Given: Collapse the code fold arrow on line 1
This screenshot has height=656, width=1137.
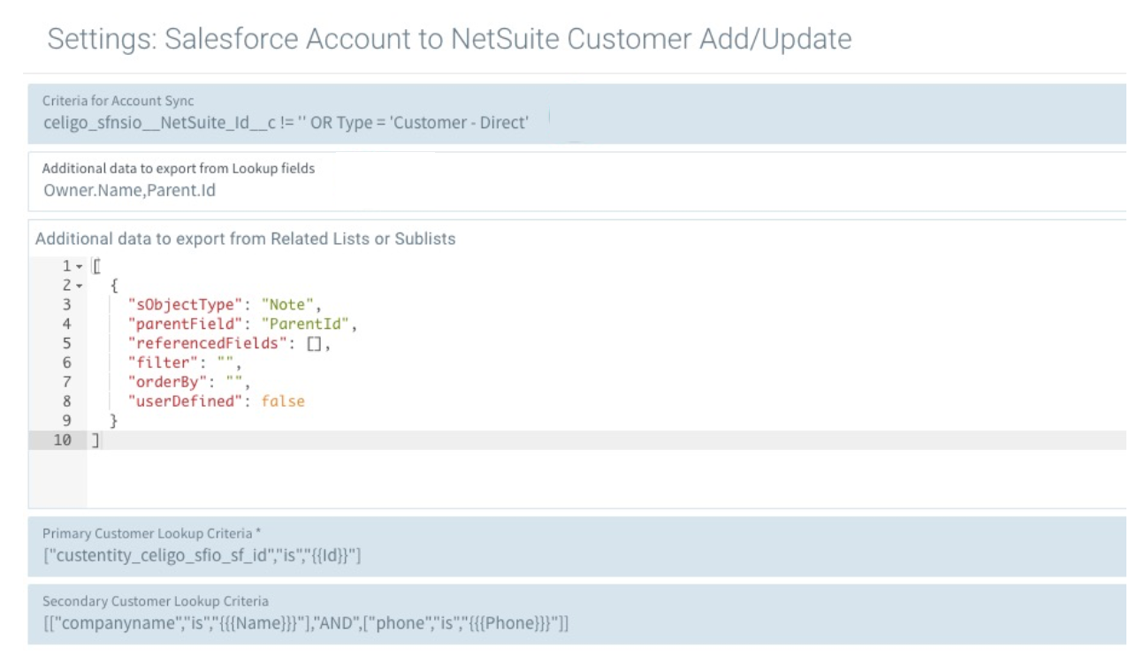Looking at the screenshot, I should click(79, 267).
